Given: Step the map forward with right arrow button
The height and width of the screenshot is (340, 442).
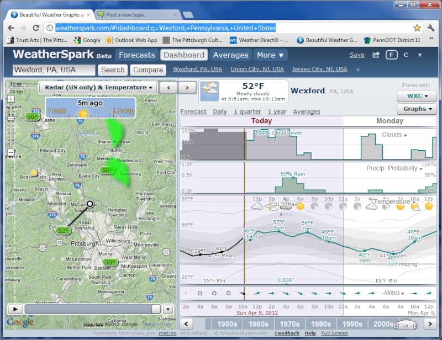Looking at the screenshot, I should pyautogui.click(x=187, y=88).
